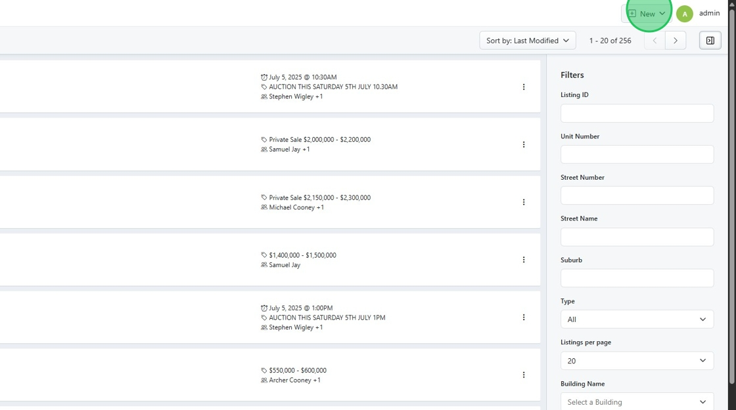
Task: Open Sort by Last Modified dropdown
Action: [x=527, y=41]
